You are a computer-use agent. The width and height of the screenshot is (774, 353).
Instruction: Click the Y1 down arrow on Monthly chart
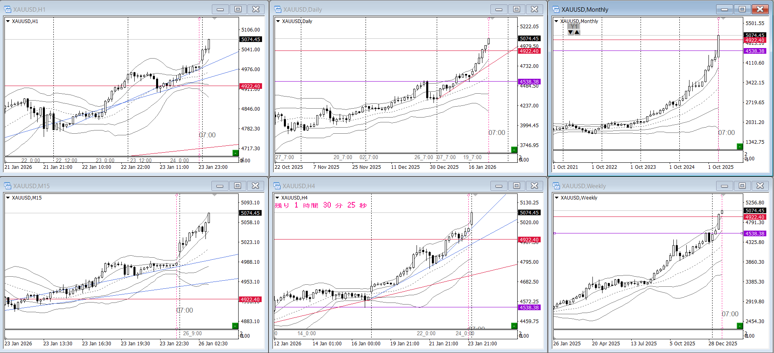(571, 32)
